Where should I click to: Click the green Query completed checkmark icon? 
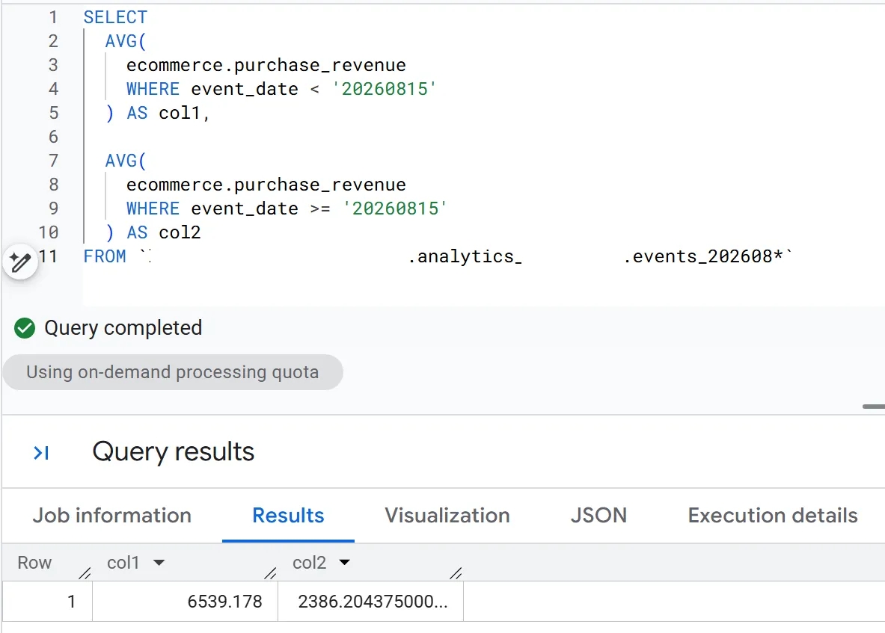[24, 327]
